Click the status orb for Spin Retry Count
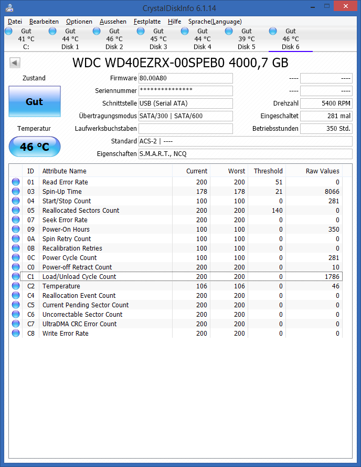Viewport: 361px width, 467px height. pyautogui.click(x=16, y=238)
